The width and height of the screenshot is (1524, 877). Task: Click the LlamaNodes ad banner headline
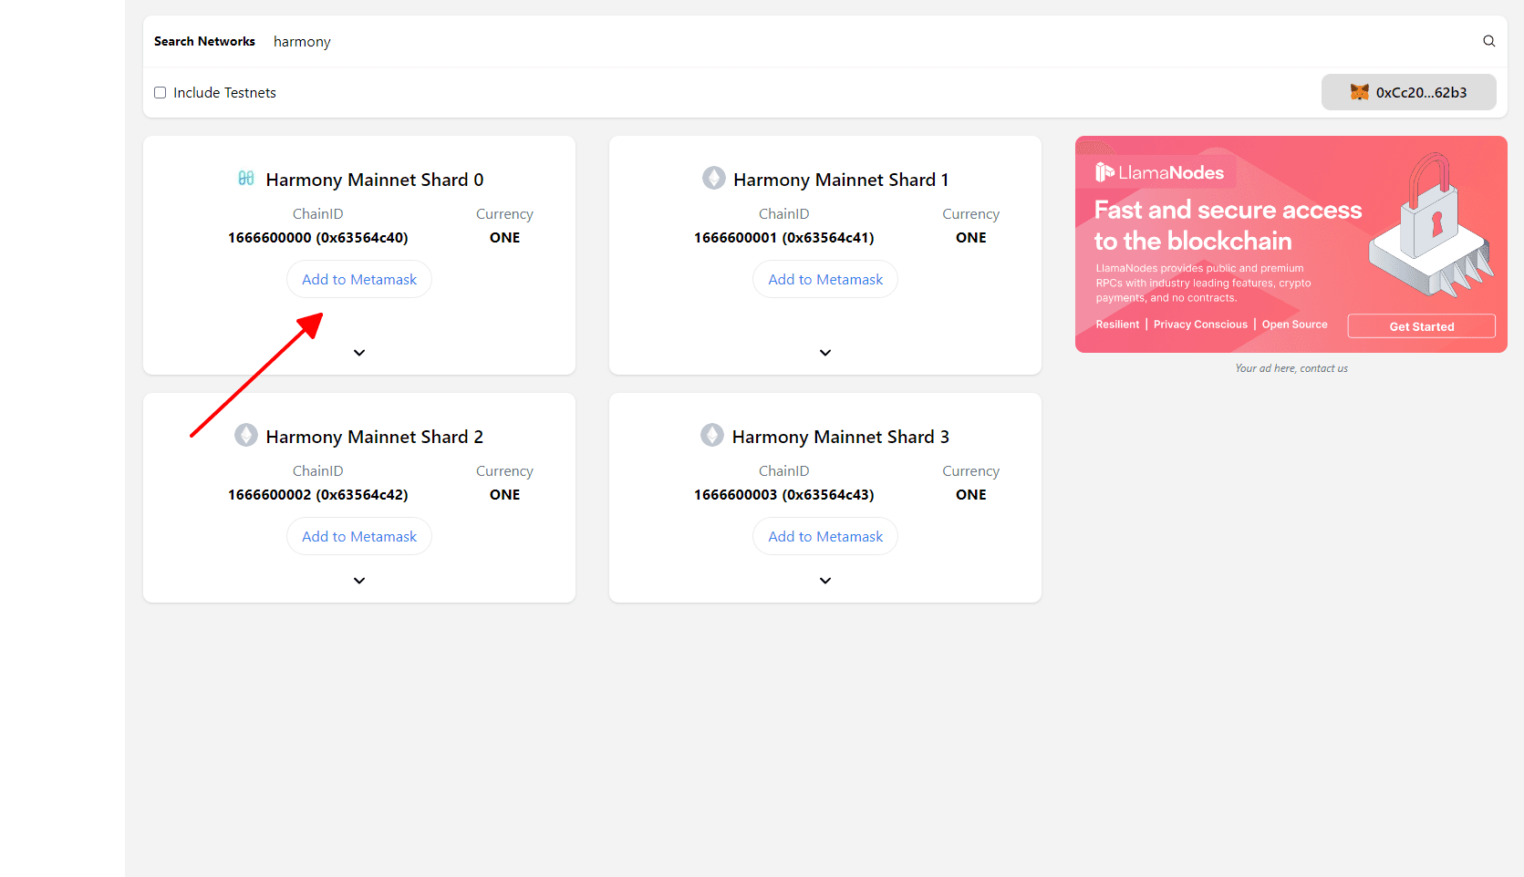click(x=1228, y=225)
